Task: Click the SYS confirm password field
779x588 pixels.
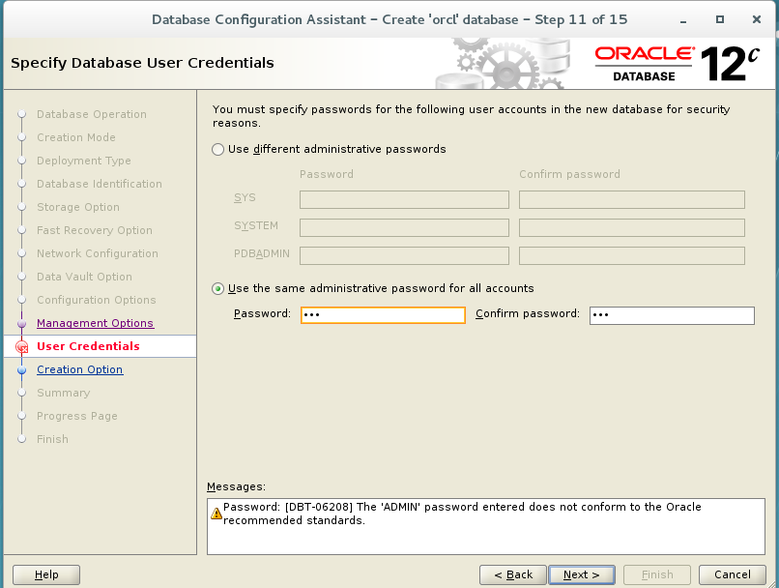Action: coord(632,200)
